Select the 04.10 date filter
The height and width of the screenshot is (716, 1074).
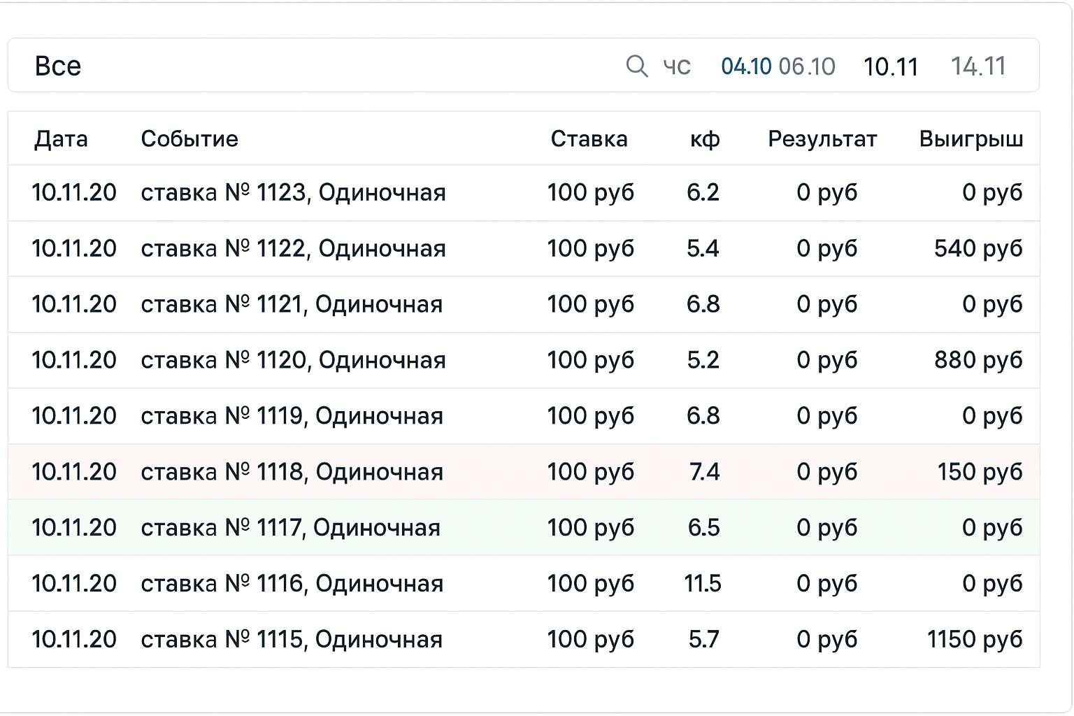point(745,66)
